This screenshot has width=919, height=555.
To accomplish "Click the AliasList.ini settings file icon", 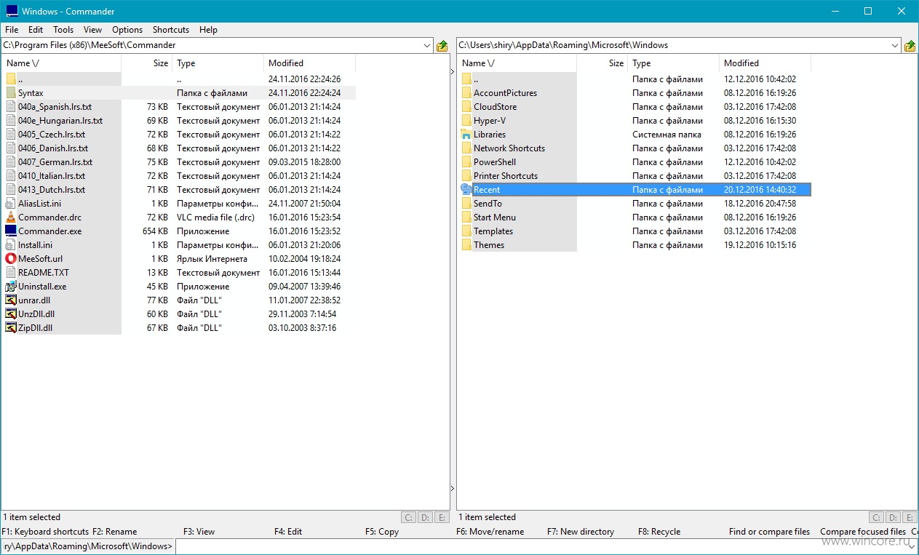I will pos(11,204).
